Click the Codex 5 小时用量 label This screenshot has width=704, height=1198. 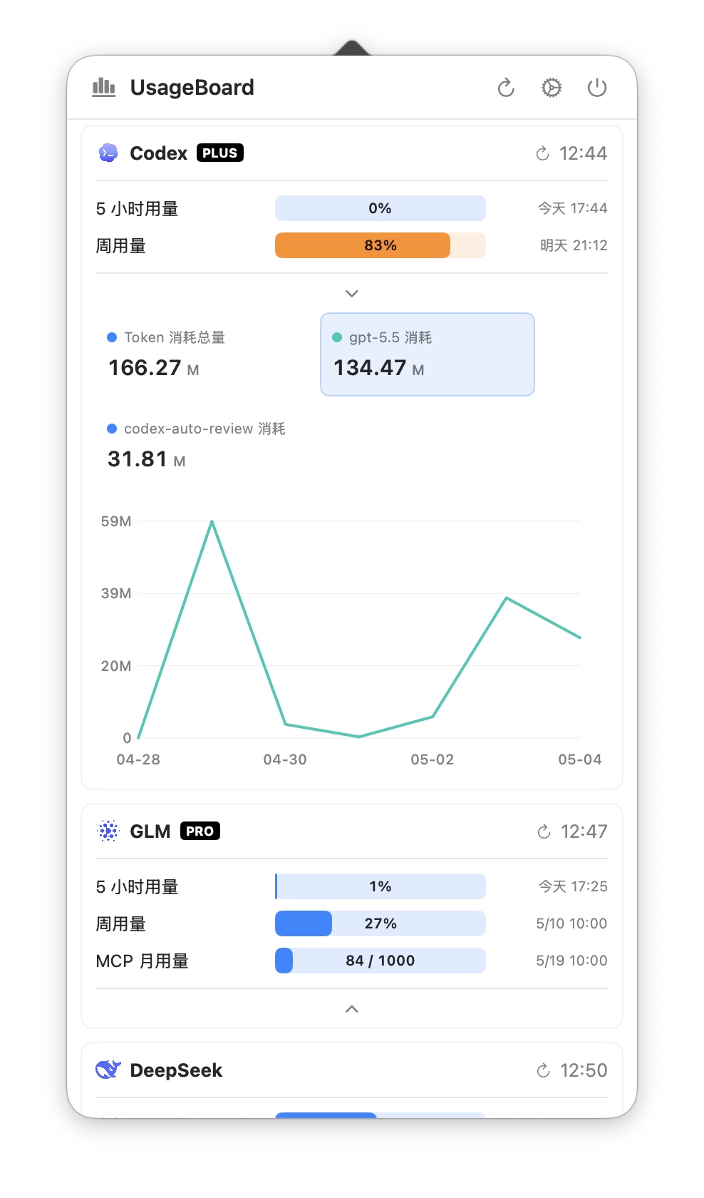point(137,209)
